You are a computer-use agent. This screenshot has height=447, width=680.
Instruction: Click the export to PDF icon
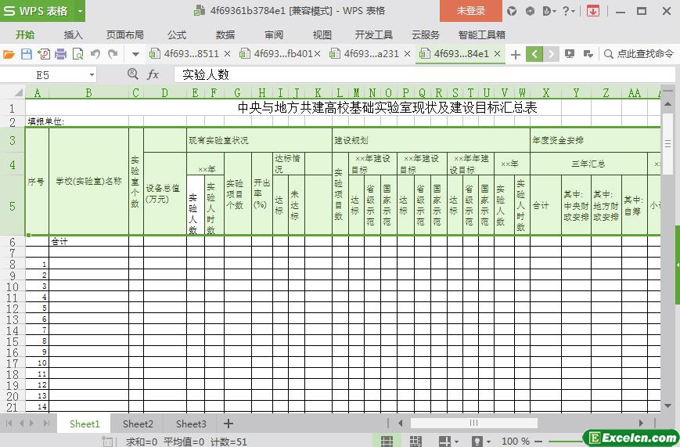(x=43, y=54)
